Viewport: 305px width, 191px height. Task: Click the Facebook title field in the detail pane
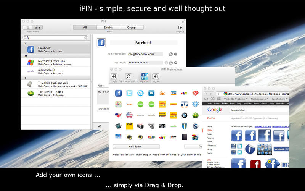pyautogui.click(x=144, y=43)
